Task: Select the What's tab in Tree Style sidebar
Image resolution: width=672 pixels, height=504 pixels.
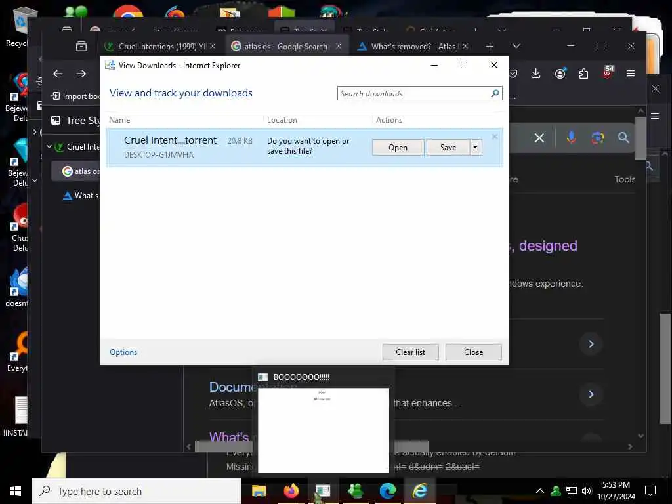Action: pyautogui.click(x=81, y=196)
